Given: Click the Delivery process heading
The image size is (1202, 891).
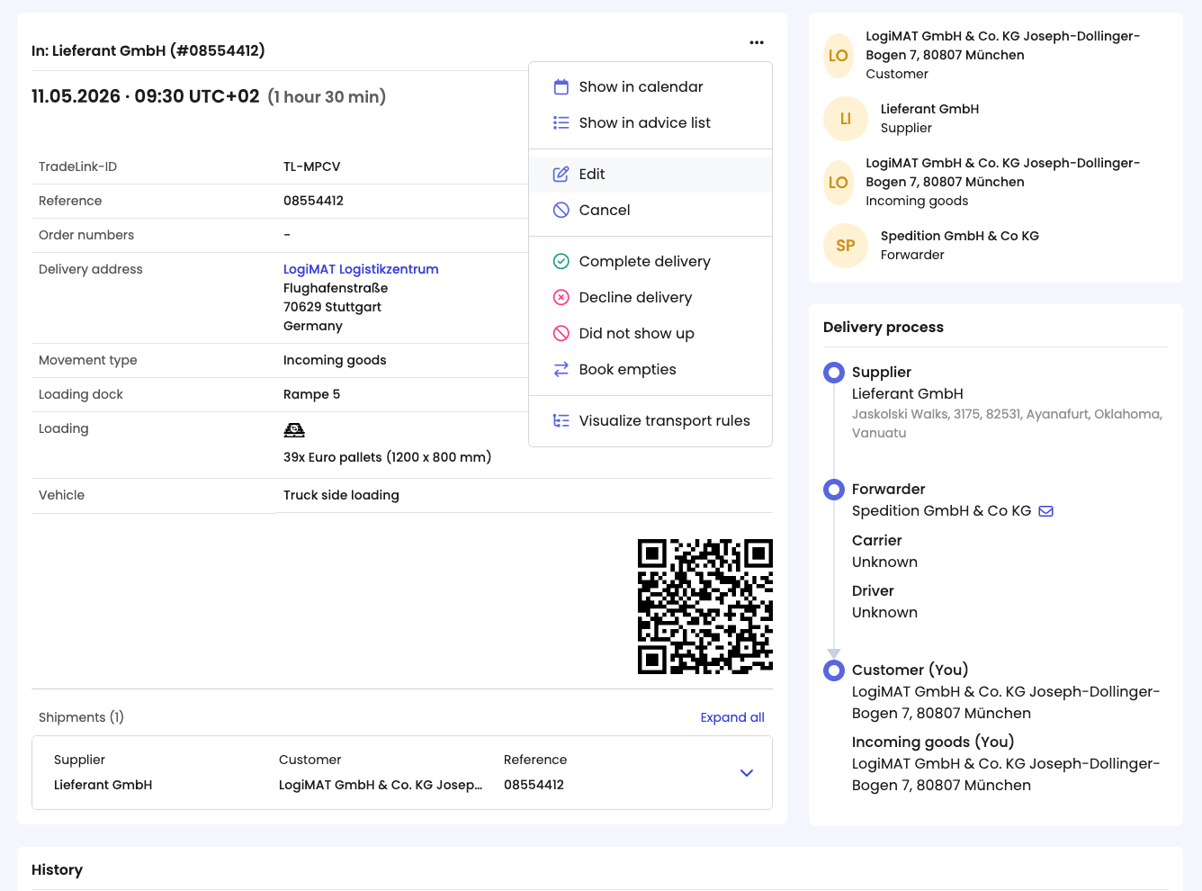Looking at the screenshot, I should click(x=884, y=328).
